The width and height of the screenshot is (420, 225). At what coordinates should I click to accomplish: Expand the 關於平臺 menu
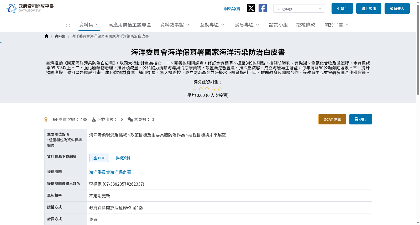coord(337,25)
